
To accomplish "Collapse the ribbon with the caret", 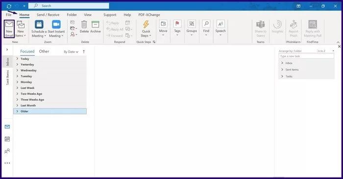I will [338, 42].
